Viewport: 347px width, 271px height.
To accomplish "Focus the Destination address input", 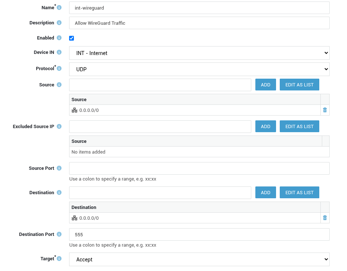I will (160, 193).
